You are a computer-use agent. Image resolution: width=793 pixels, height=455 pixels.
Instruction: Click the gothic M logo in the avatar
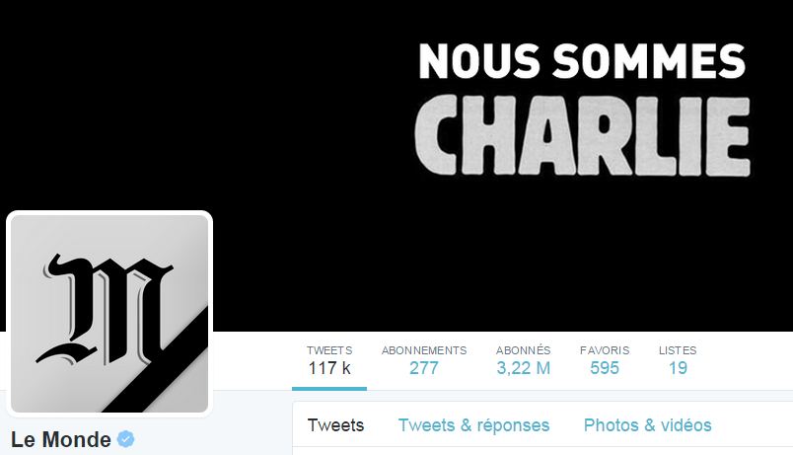coord(105,310)
